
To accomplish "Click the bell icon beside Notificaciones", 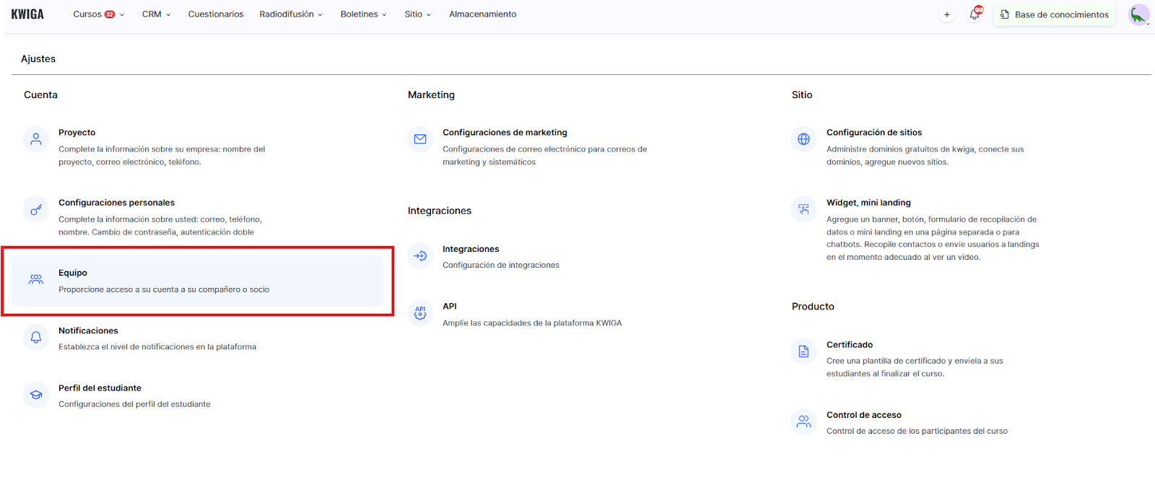I will click(35, 337).
